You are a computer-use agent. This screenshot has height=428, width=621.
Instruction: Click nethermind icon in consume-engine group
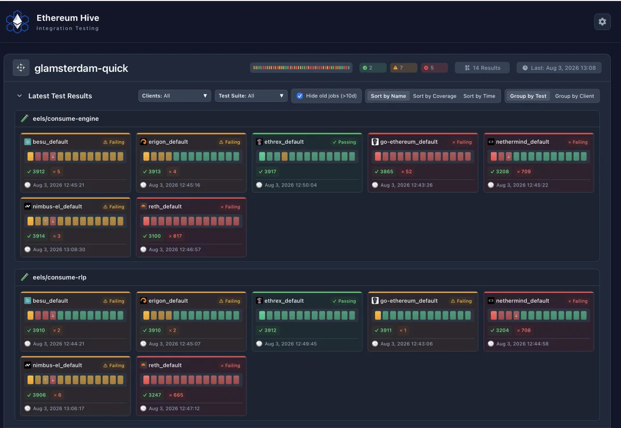[x=491, y=142]
